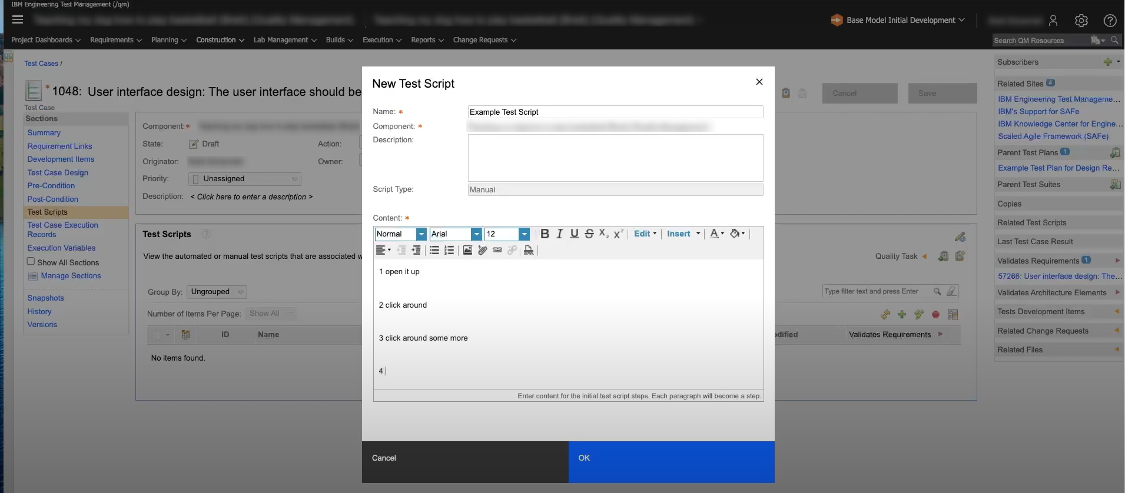The width and height of the screenshot is (1125, 493).
Task: Insert a numbered list
Action: [449, 251]
